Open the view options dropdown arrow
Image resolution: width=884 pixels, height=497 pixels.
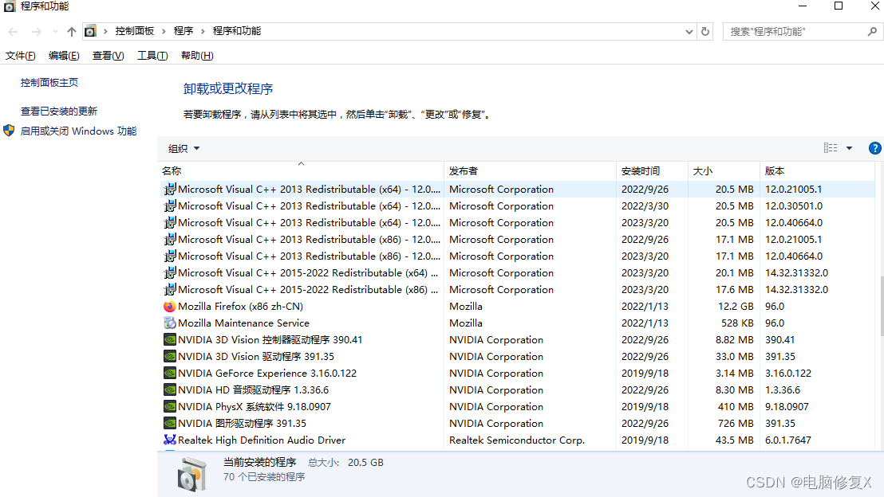click(849, 148)
